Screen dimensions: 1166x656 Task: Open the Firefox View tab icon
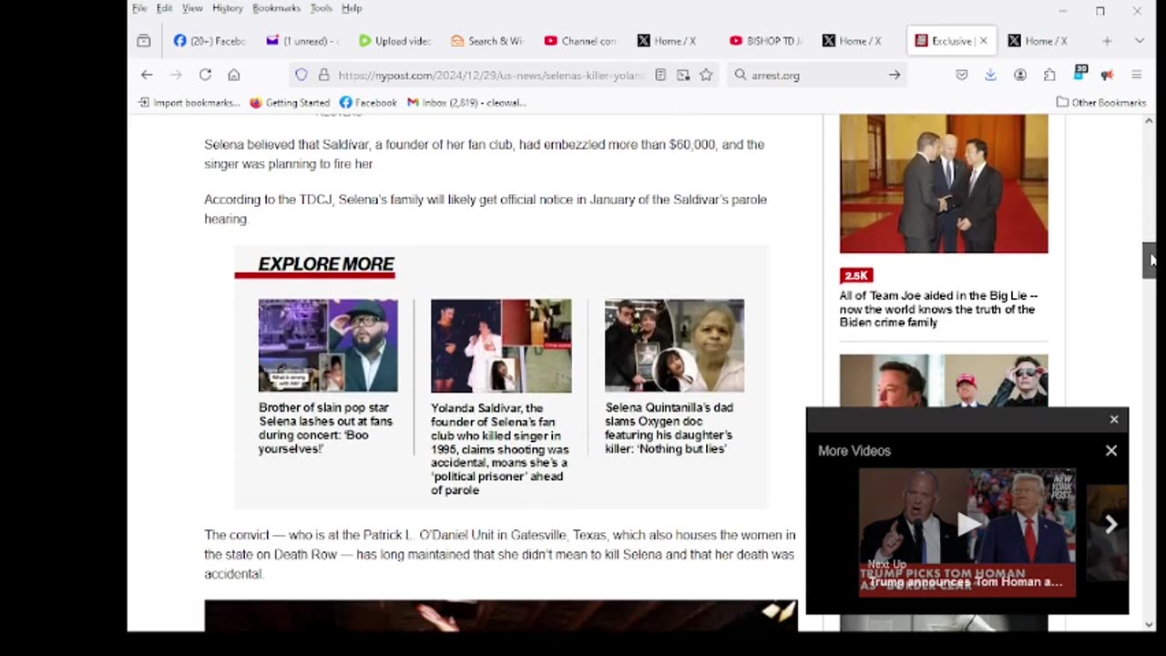[x=144, y=40]
